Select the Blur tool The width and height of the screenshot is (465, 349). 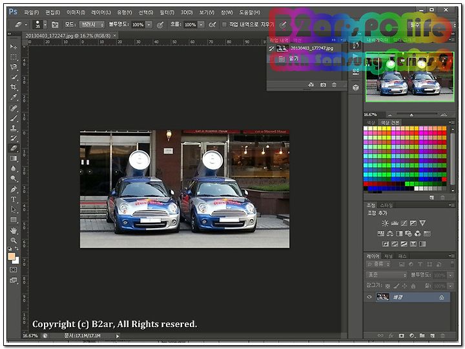coord(14,169)
